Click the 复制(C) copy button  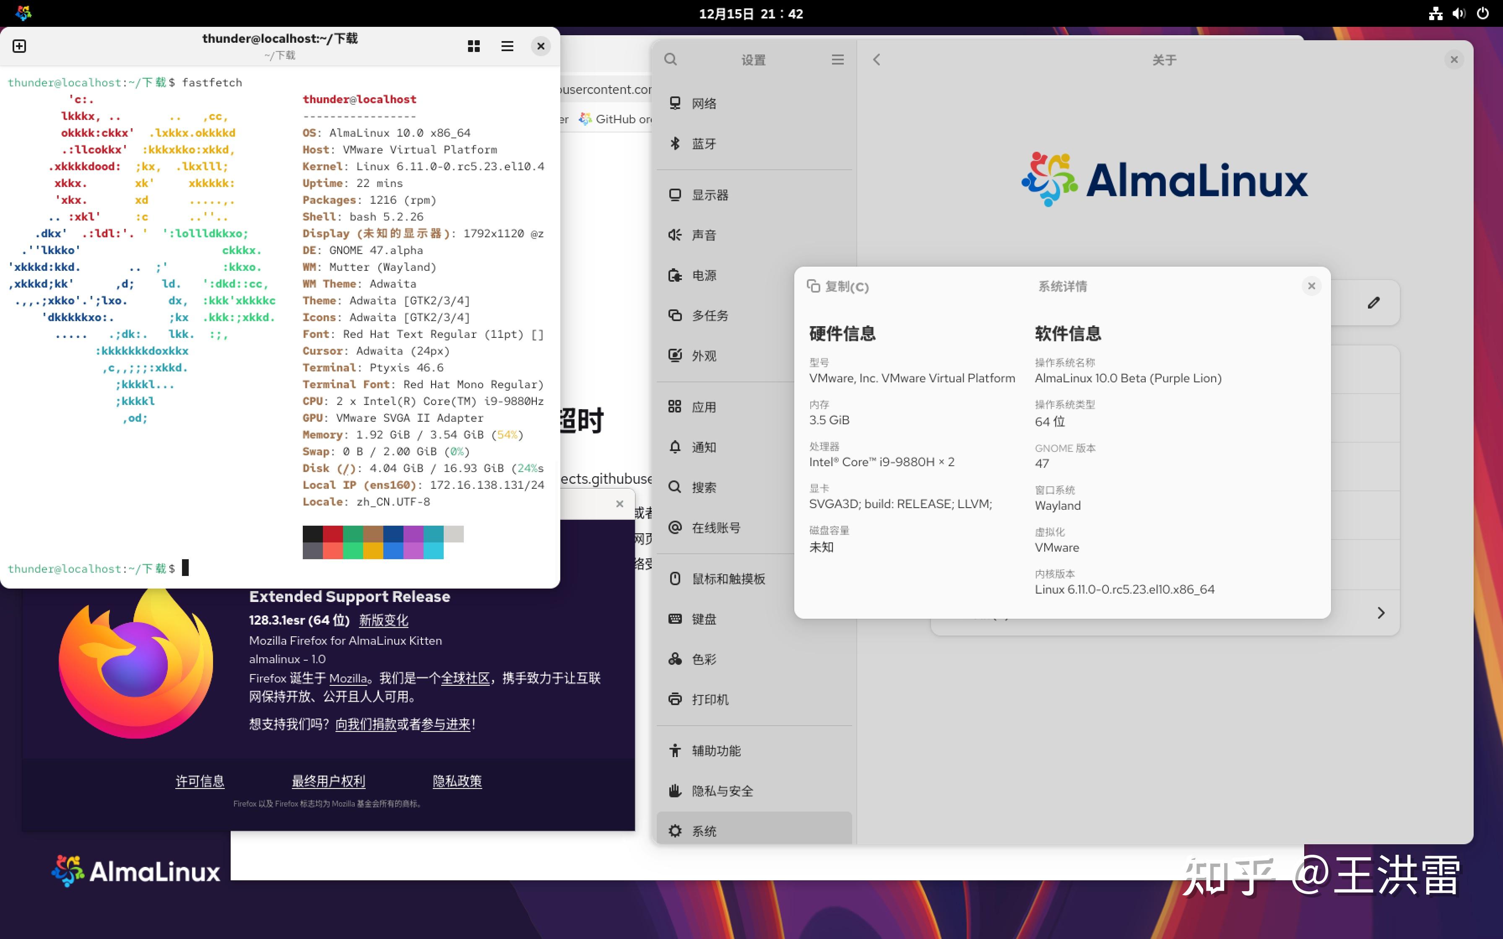point(839,286)
